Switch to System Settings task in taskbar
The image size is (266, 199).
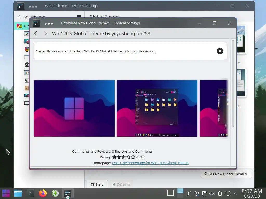68,193
